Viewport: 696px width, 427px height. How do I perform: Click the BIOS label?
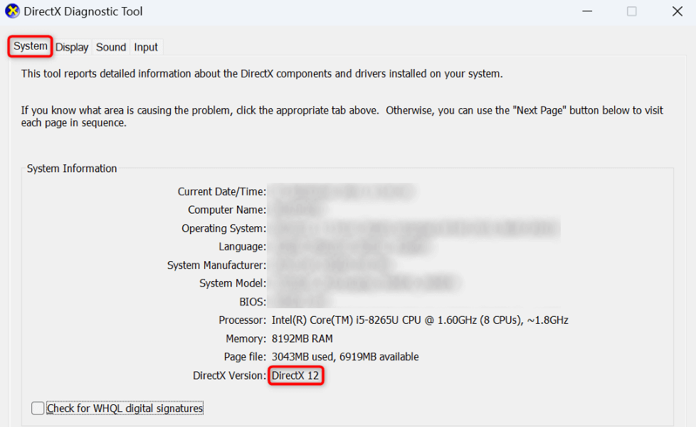(253, 302)
